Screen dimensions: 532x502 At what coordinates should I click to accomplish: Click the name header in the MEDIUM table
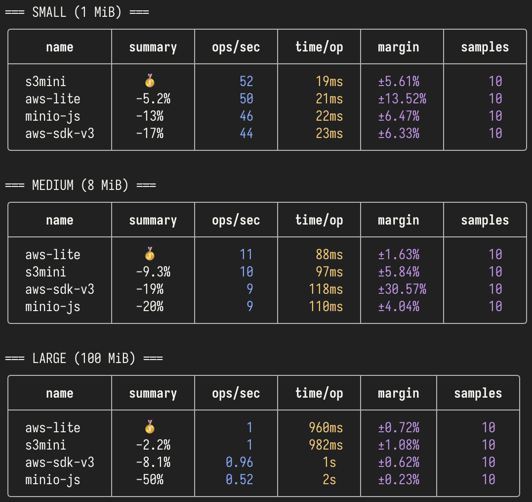pyautogui.click(x=60, y=220)
